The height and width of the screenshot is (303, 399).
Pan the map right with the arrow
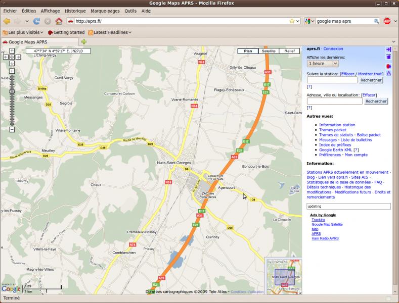[x=18, y=57]
